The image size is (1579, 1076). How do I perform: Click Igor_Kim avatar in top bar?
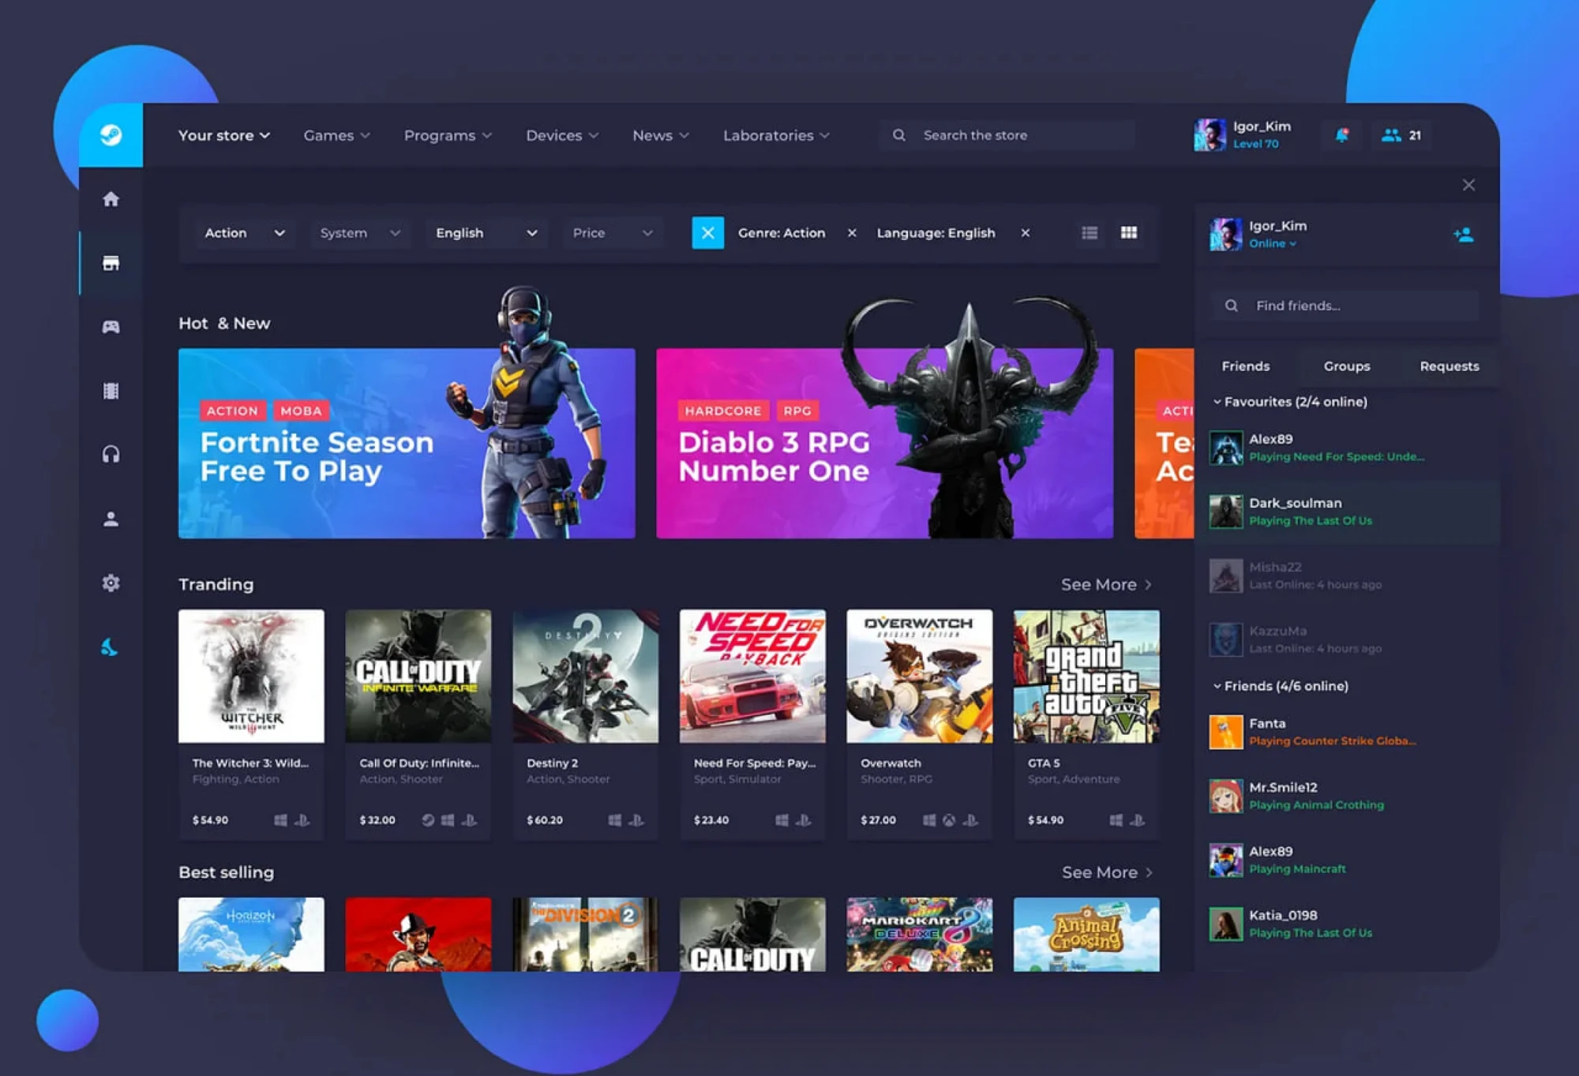click(x=1210, y=135)
